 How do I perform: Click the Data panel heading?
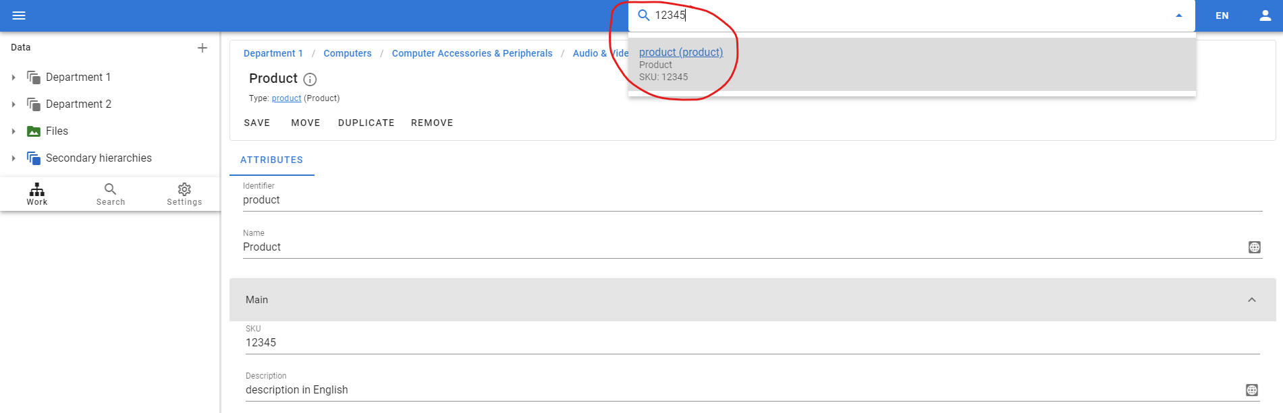click(x=21, y=47)
